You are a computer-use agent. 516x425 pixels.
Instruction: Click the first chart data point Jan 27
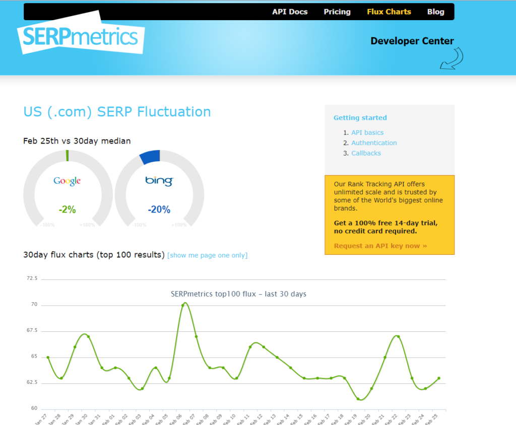48,357
